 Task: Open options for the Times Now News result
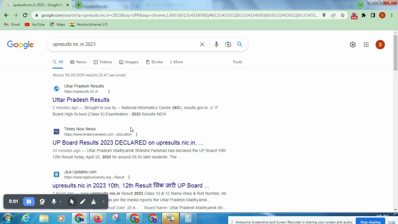point(137,134)
